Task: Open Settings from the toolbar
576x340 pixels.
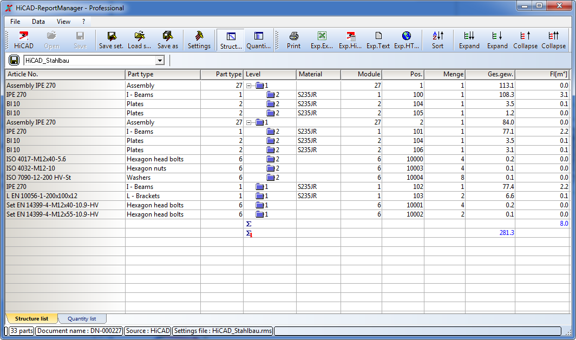Action: coord(199,40)
